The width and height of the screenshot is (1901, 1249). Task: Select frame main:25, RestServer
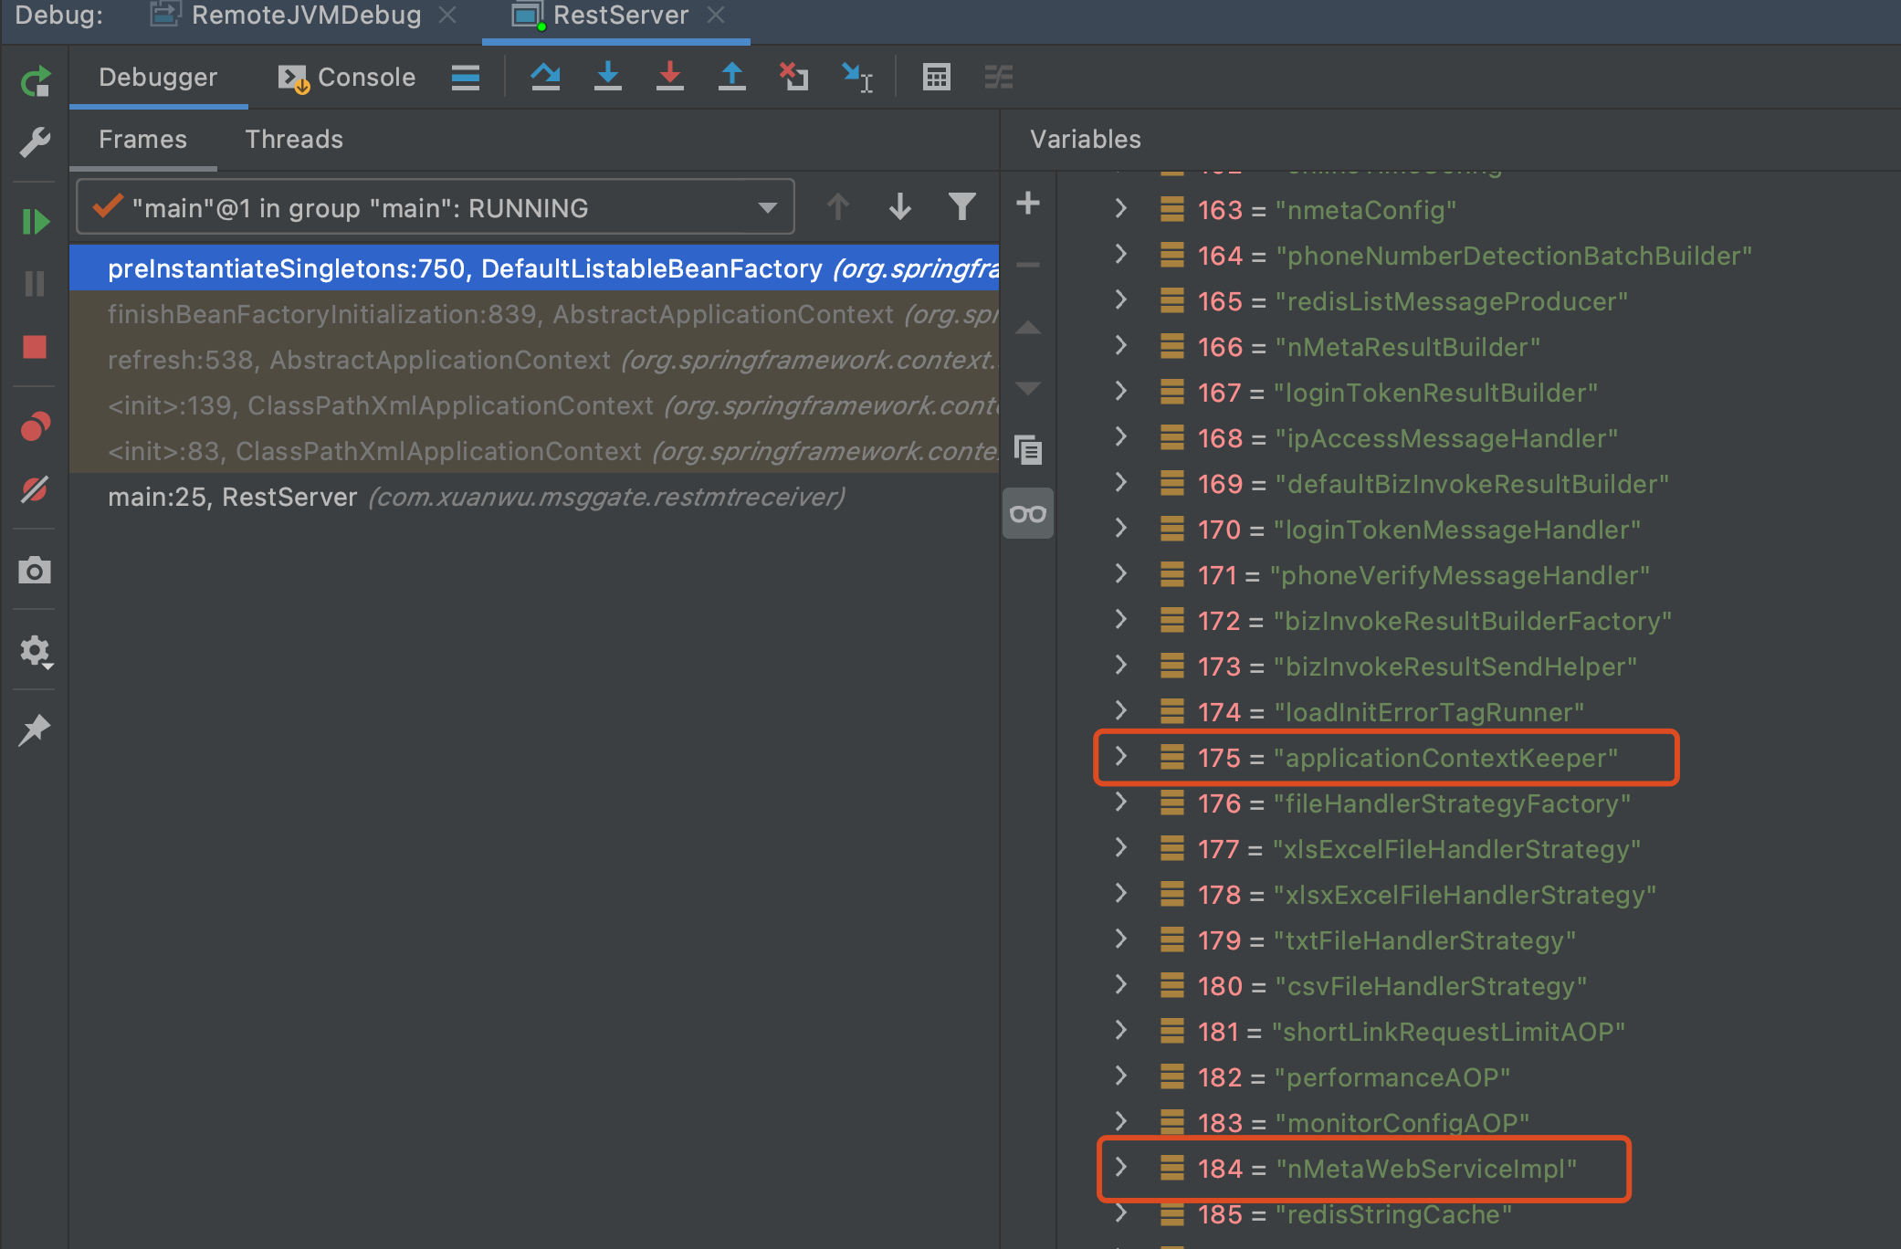point(535,497)
